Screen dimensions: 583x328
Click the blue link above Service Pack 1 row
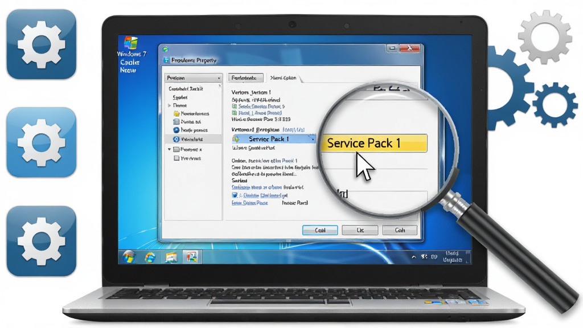pyautogui.click(x=293, y=130)
